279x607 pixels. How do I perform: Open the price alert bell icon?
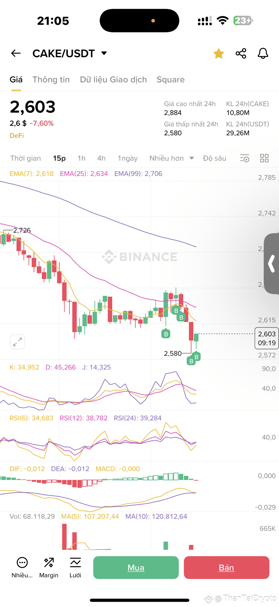point(263,53)
